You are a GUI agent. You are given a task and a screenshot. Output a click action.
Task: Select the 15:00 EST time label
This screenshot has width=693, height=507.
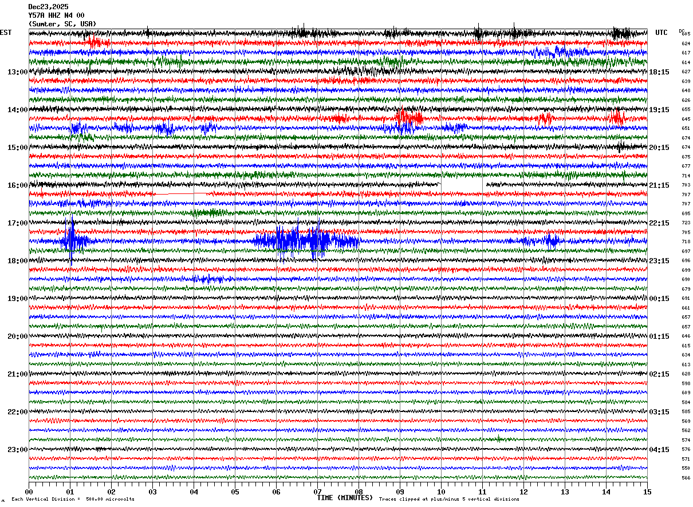pyautogui.click(x=18, y=148)
